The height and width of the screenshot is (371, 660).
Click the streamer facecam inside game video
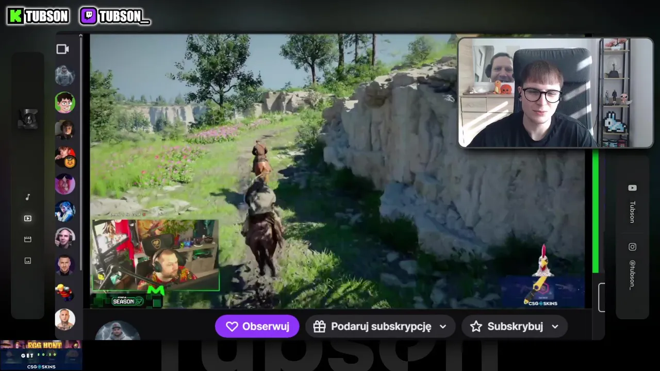coord(155,255)
